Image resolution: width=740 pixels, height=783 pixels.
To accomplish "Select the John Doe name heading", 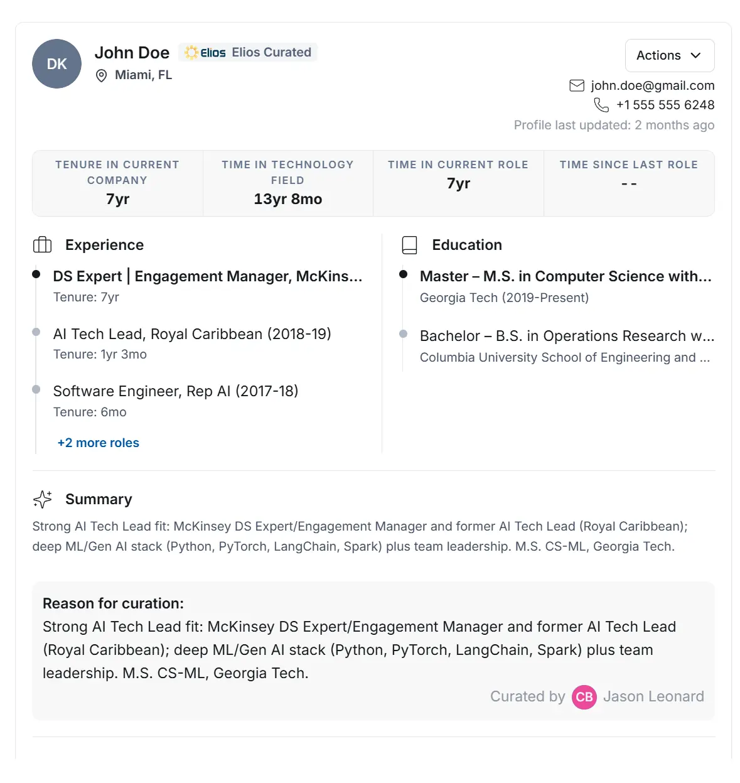I will click(132, 53).
